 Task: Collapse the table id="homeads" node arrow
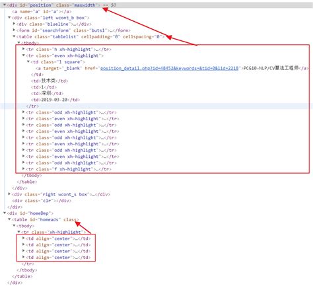[x=9, y=219]
